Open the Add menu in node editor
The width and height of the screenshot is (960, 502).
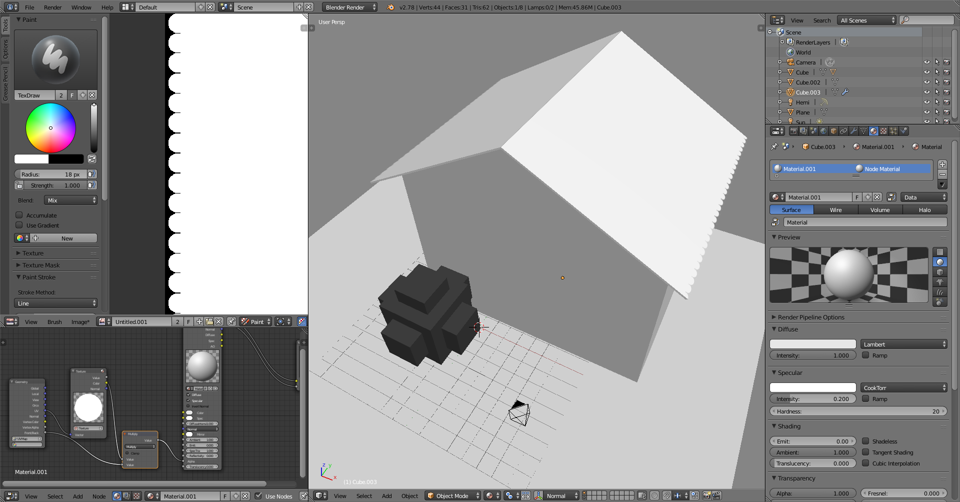pyautogui.click(x=78, y=496)
